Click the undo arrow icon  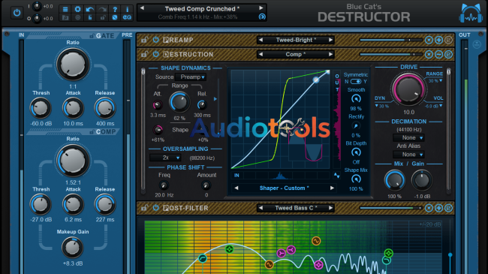click(89, 9)
